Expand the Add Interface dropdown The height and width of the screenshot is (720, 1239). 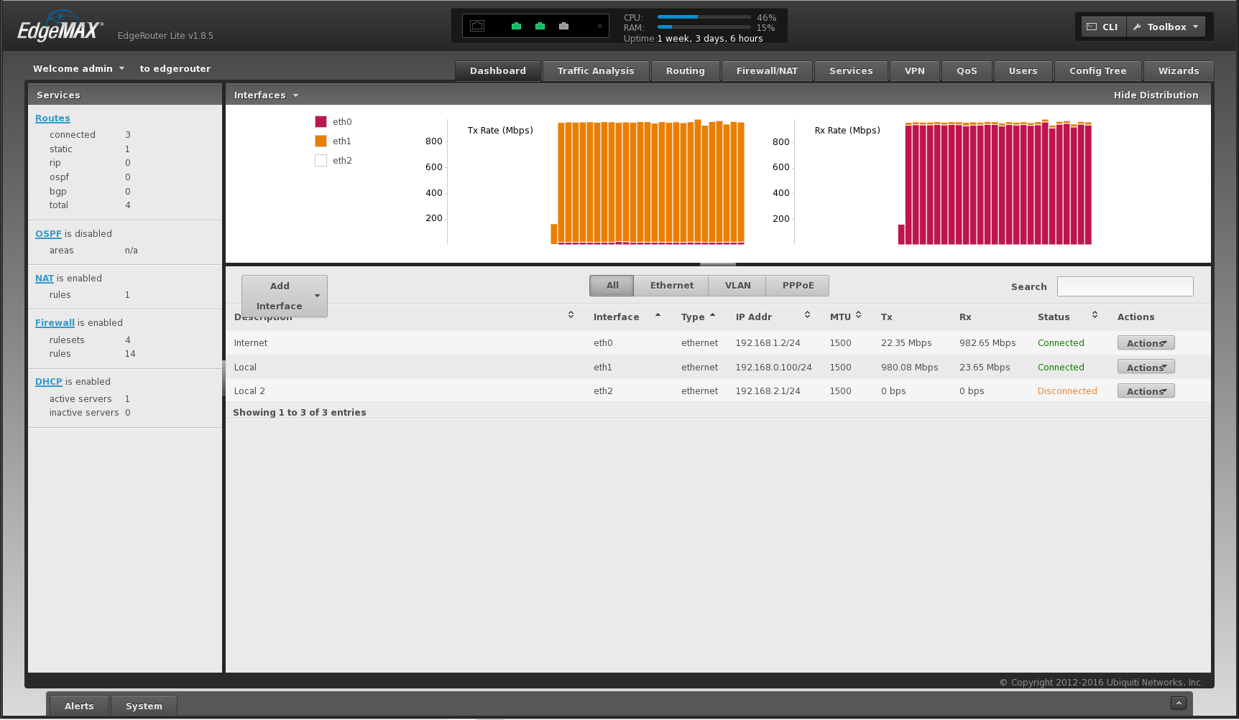pyautogui.click(x=317, y=296)
